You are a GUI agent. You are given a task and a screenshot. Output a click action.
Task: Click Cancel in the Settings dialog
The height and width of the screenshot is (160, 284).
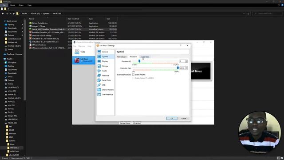click(184, 119)
